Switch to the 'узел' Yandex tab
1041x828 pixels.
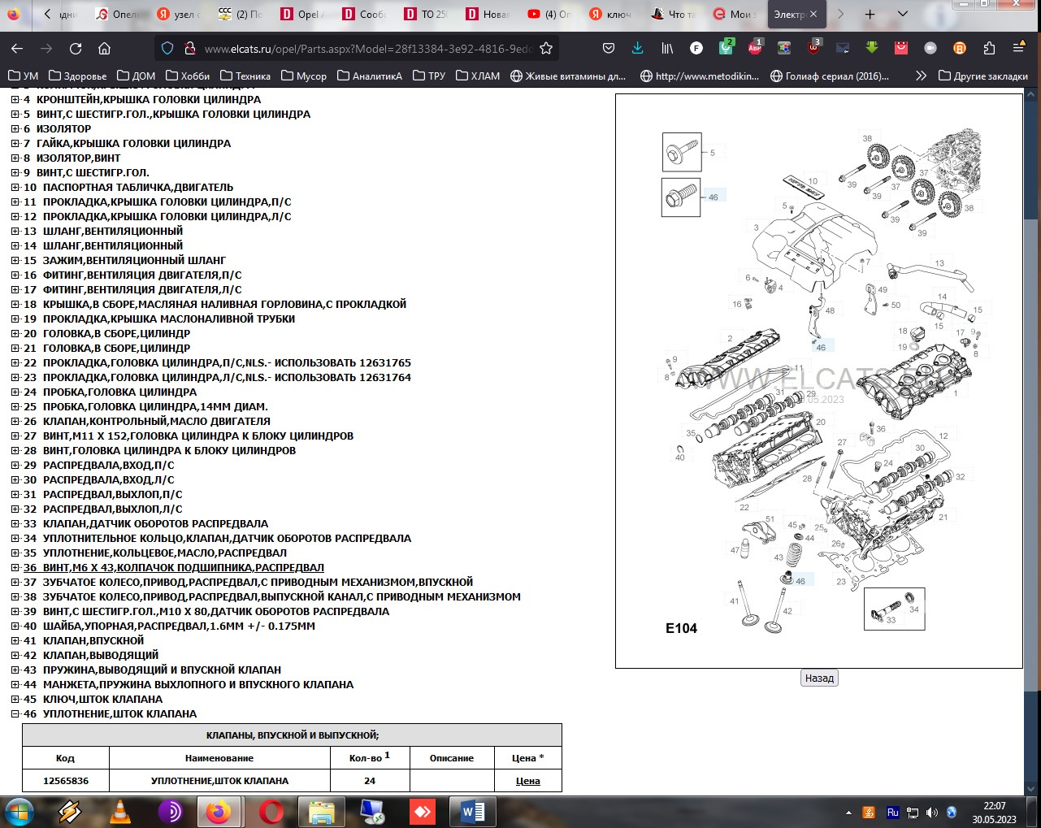click(180, 14)
